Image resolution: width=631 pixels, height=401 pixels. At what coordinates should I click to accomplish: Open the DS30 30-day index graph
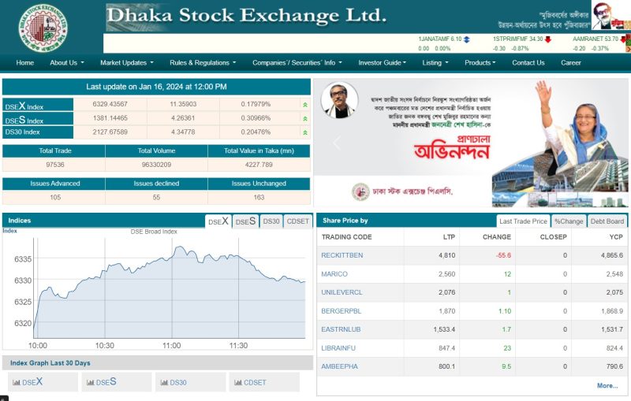[174, 382]
